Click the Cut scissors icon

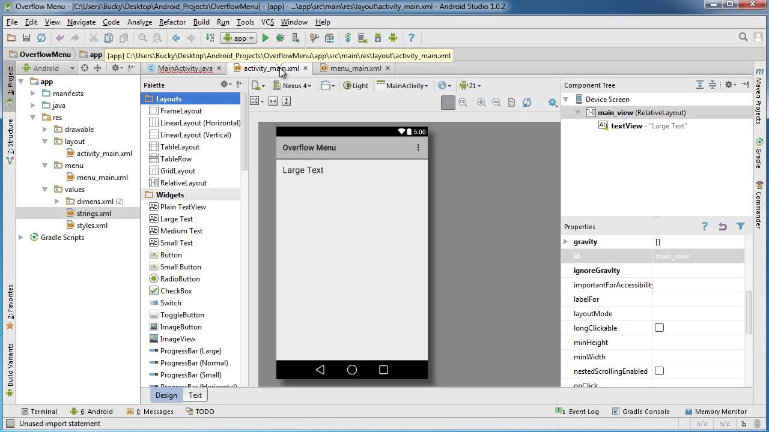[x=93, y=38]
